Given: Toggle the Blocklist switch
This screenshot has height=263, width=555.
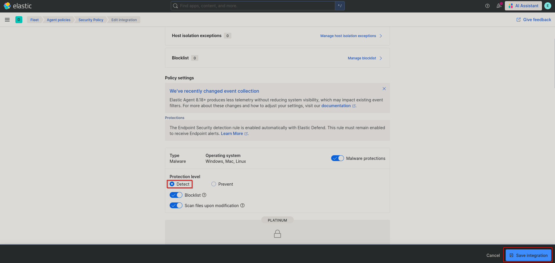Looking at the screenshot, I should point(176,195).
